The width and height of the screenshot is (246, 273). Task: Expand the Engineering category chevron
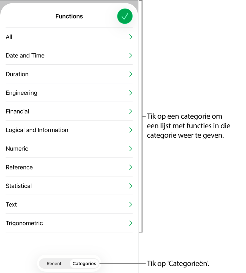[131, 93]
